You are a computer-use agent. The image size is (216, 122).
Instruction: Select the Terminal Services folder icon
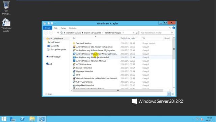coord(74,43)
